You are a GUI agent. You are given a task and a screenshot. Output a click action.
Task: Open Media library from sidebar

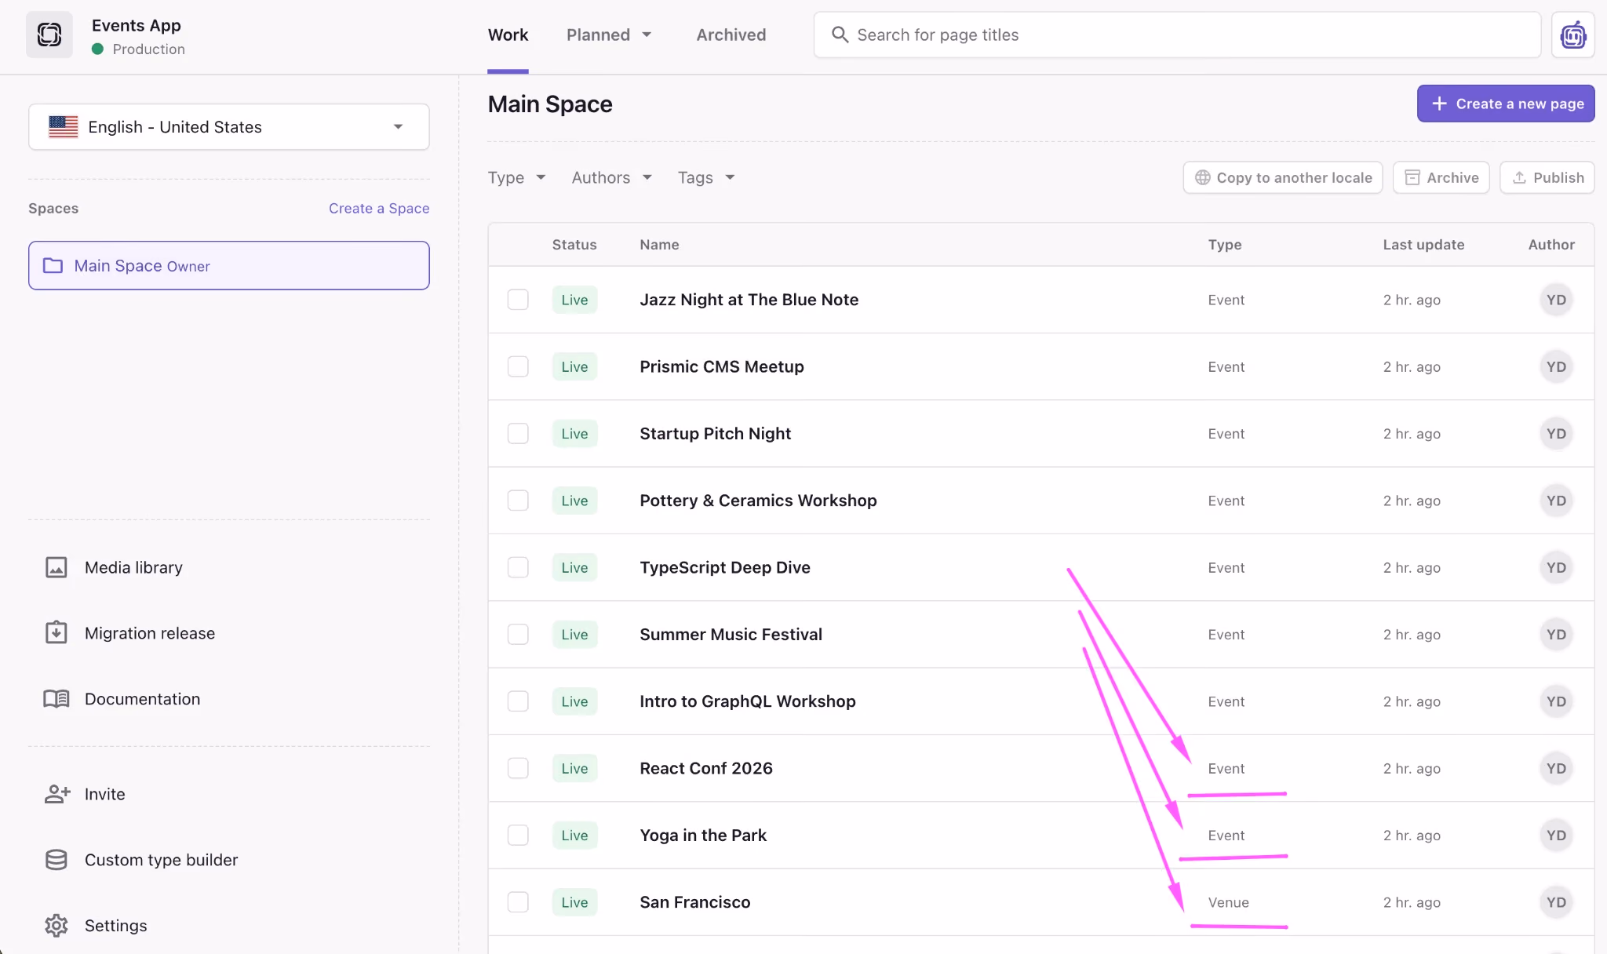tap(133, 567)
